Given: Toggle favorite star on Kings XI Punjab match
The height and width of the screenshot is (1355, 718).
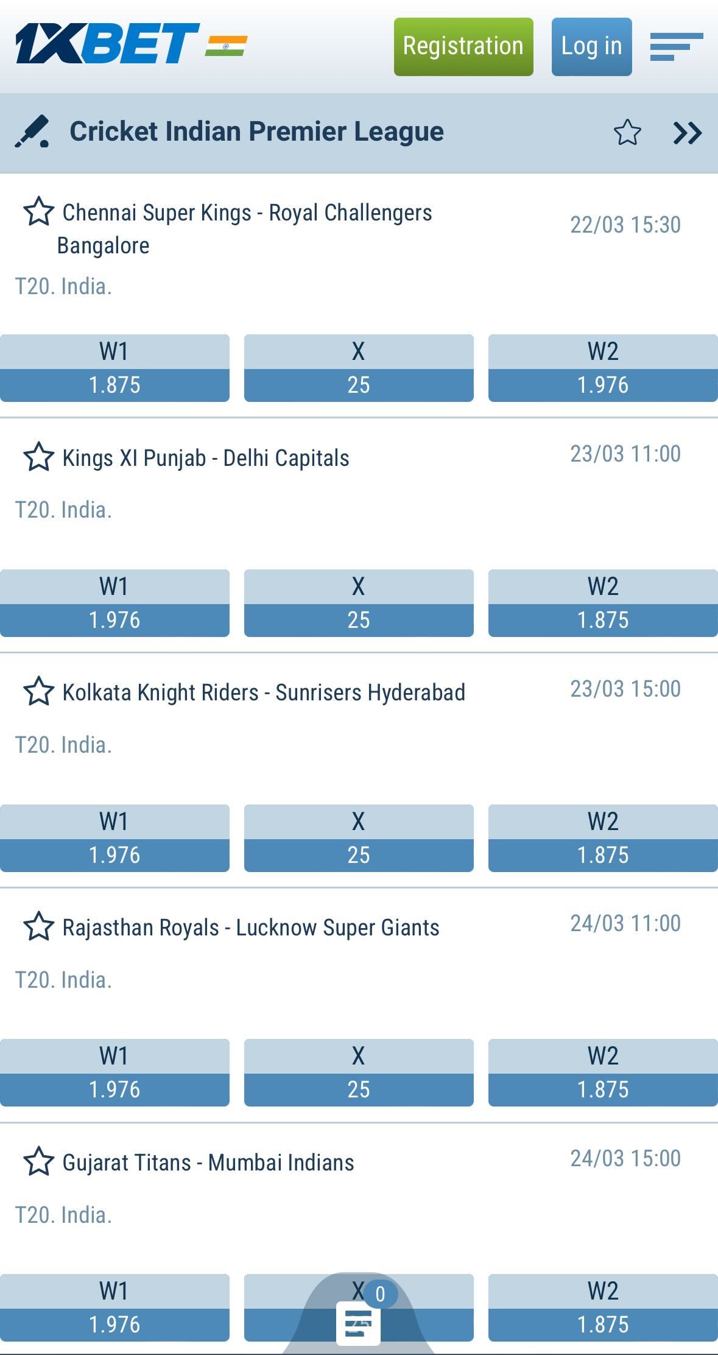Looking at the screenshot, I should tap(38, 458).
